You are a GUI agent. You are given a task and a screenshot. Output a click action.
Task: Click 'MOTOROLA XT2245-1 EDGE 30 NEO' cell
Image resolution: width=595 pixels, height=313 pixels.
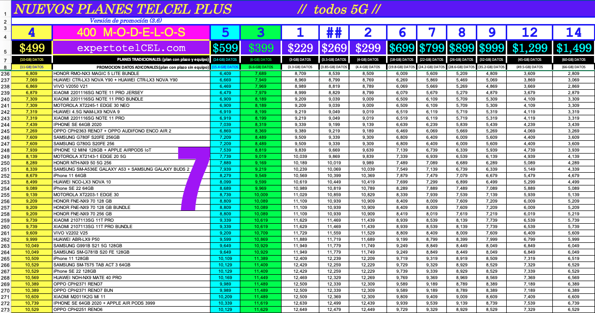coord(131,105)
